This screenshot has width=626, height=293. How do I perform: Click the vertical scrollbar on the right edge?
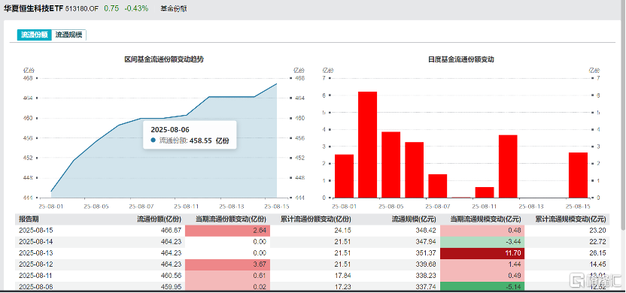[x=623, y=116]
